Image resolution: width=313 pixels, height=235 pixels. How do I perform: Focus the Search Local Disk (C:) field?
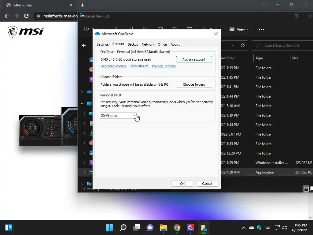click(x=282, y=46)
